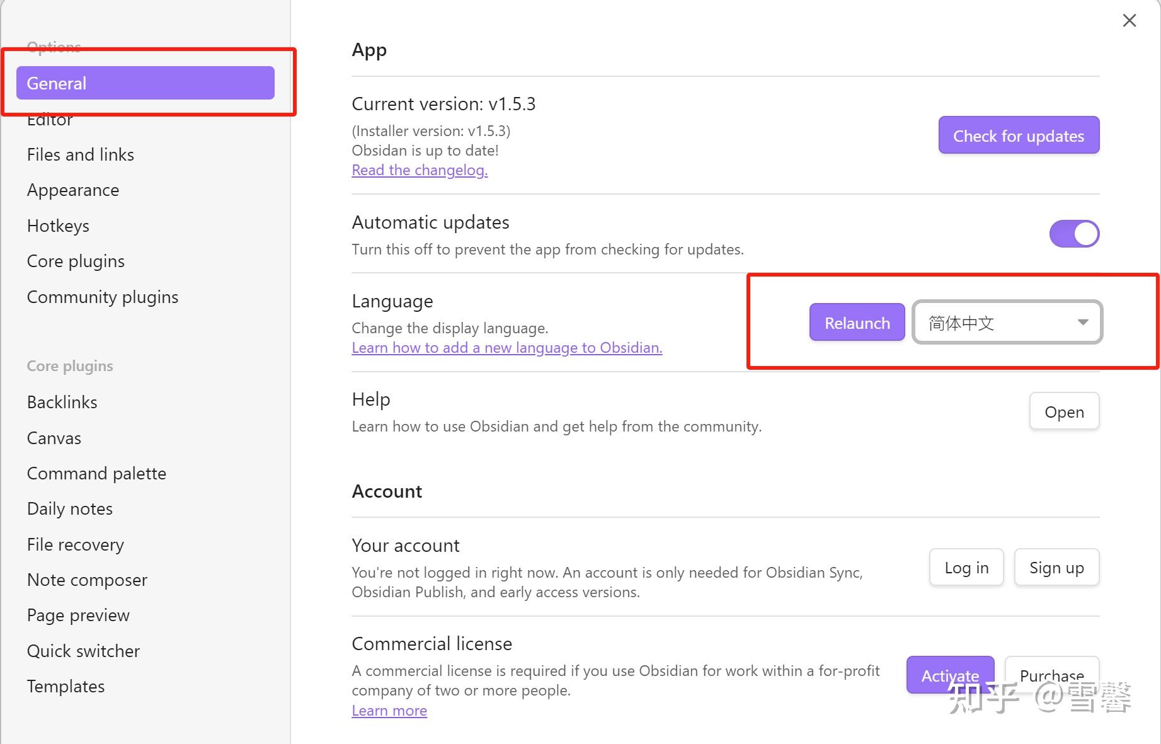Open Canvas plugin settings
The height and width of the screenshot is (744, 1161).
[54, 438]
